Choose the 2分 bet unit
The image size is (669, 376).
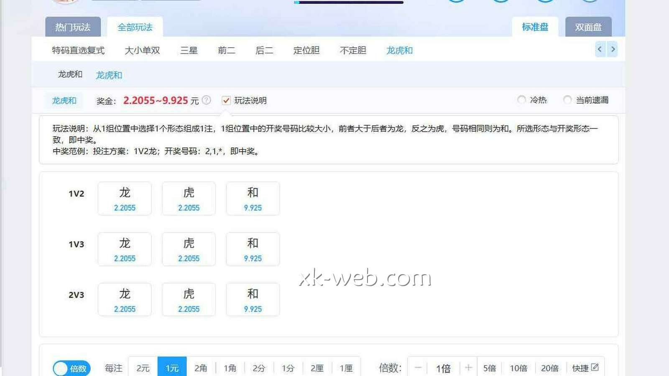[x=259, y=368]
